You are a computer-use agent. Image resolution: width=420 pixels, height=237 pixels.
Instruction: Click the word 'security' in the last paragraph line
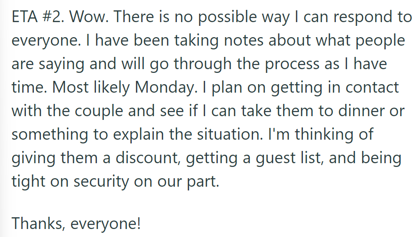tap(101, 182)
